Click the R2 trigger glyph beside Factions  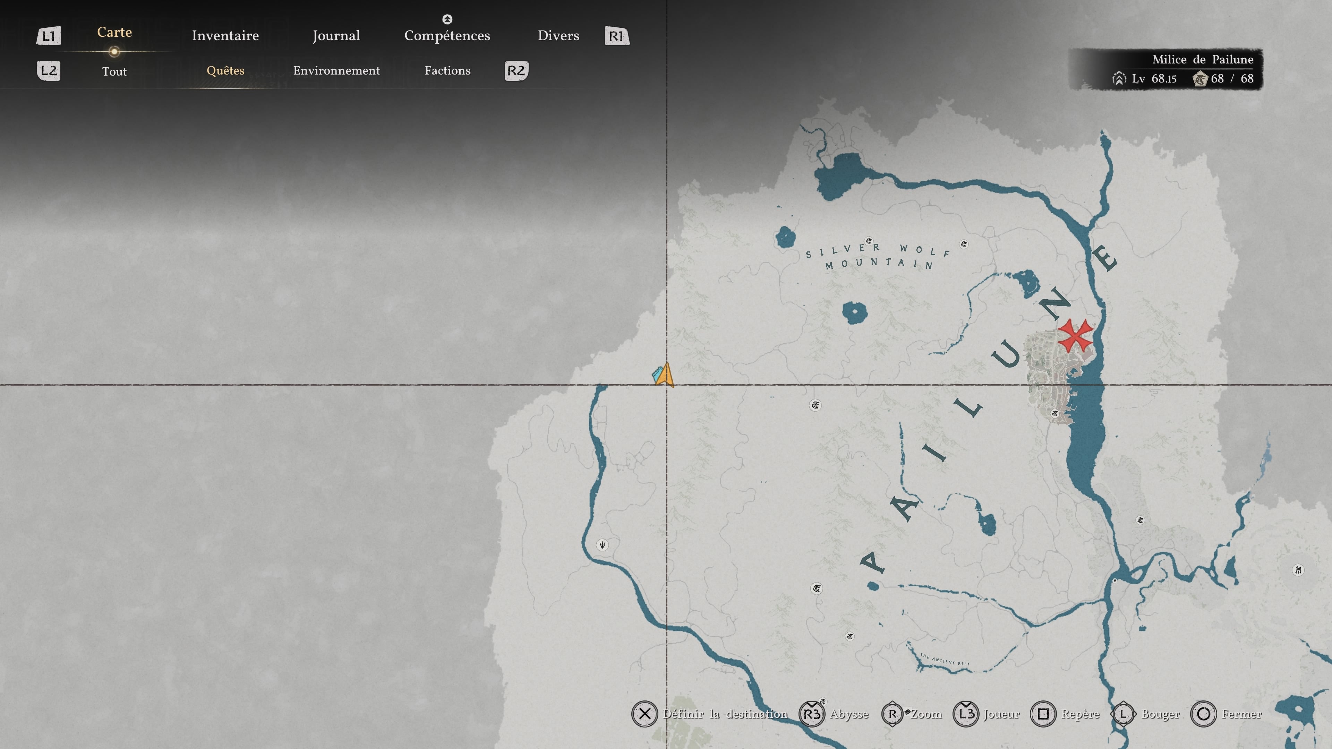tap(516, 71)
